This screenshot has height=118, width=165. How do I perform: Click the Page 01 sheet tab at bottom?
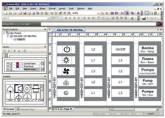[68, 109]
